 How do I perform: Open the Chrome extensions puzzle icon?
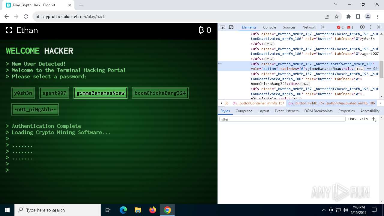[349, 16]
